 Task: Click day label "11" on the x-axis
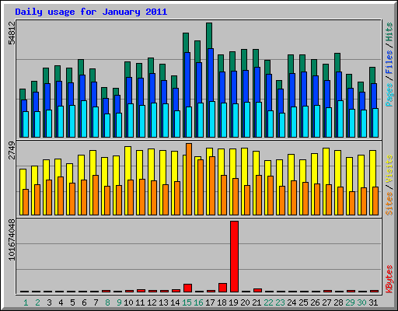140,302
